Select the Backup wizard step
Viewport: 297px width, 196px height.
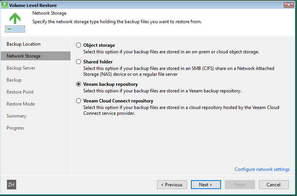tap(14, 80)
